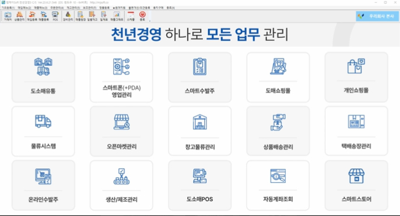Image resolution: width=400 pixels, height=216 pixels.
Task: Show the 매출그래프 chart icon
Action: click(117, 16)
